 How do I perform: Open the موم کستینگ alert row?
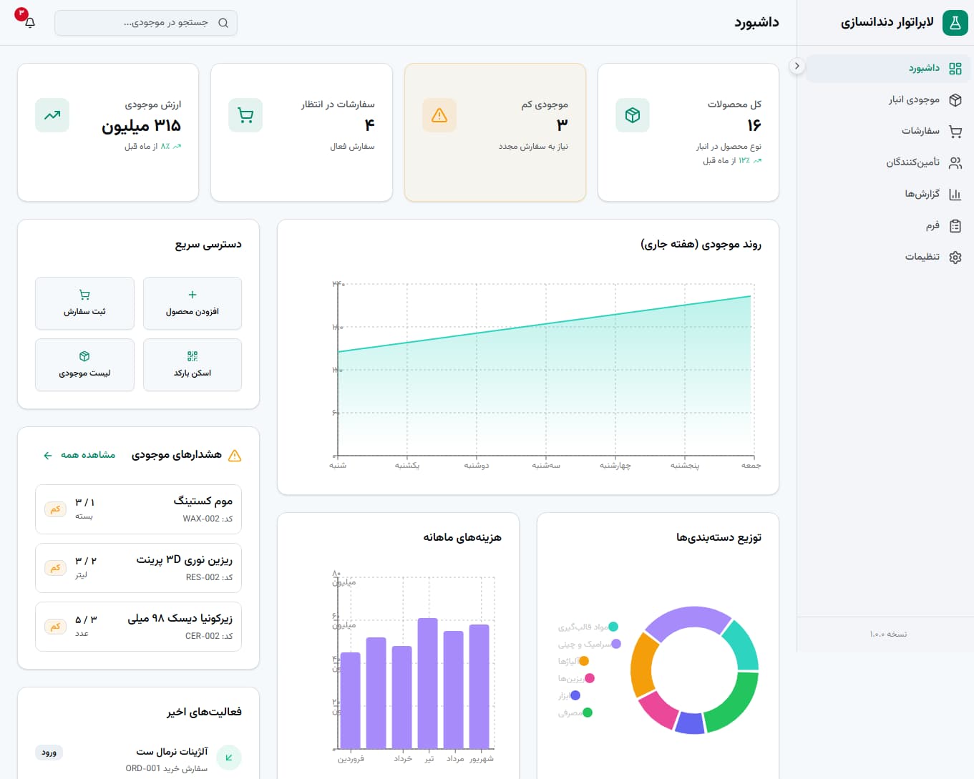point(138,509)
